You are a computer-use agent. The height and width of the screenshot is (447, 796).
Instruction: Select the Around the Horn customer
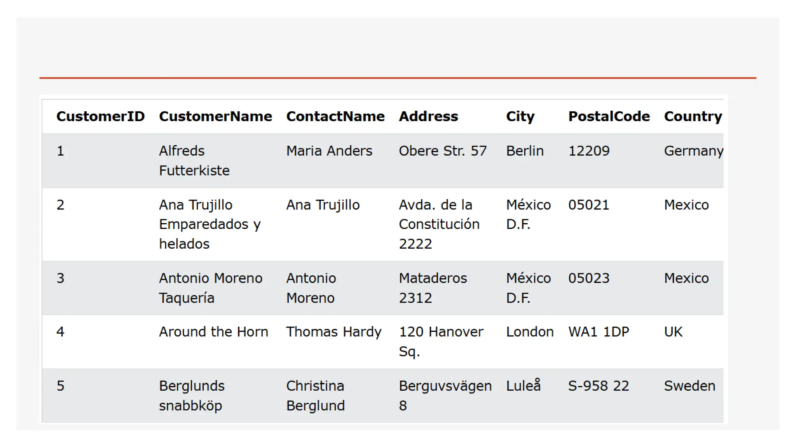click(213, 332)
